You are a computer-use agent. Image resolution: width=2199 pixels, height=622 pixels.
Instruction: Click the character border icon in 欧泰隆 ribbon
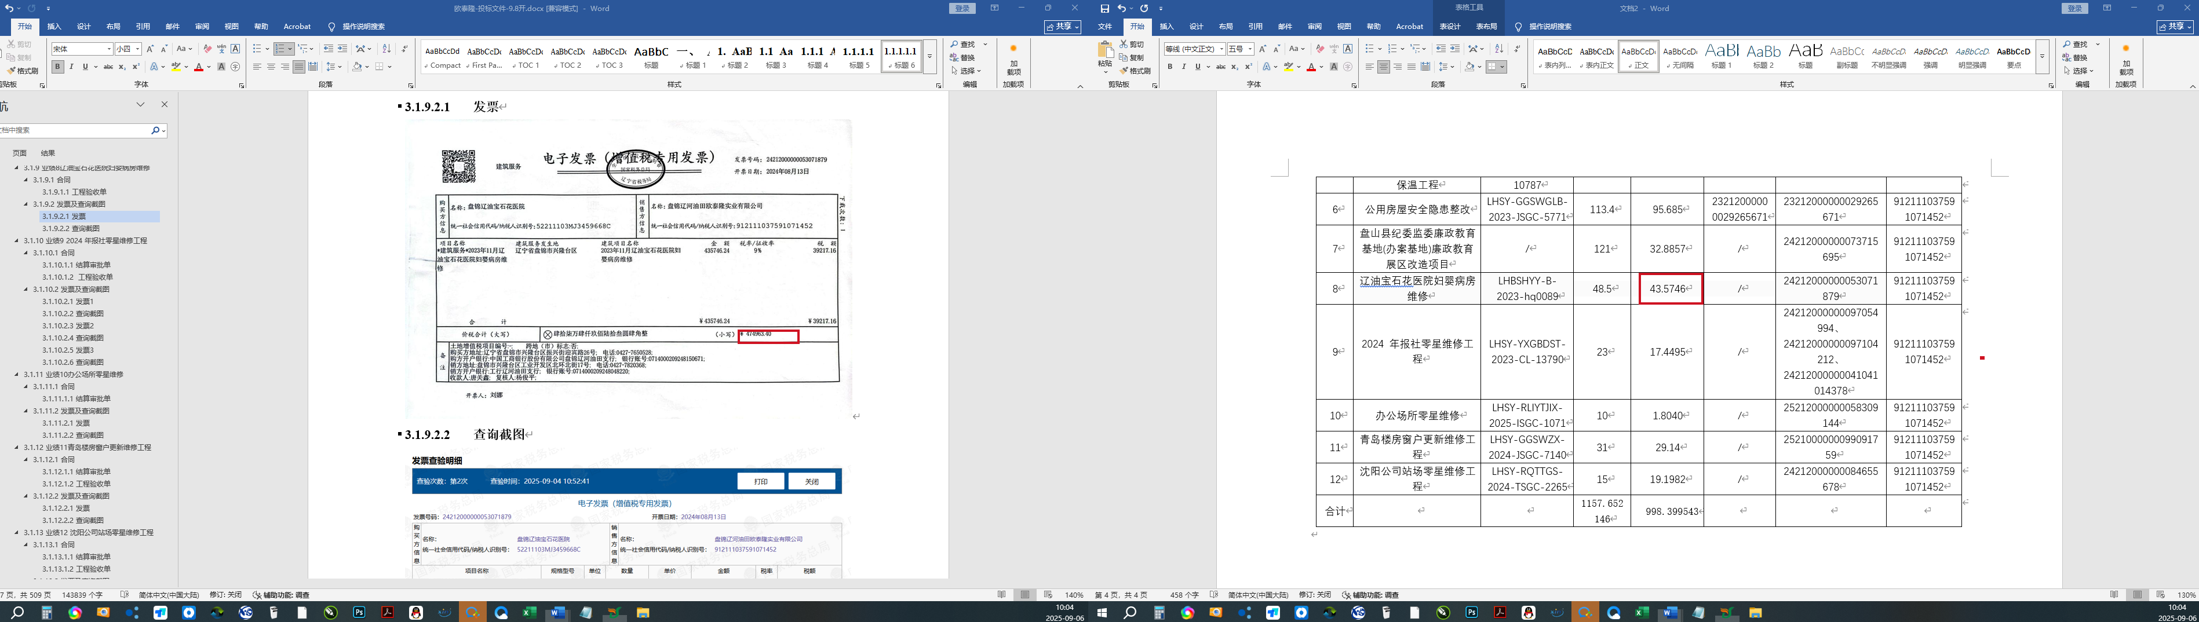coord(236,49)
